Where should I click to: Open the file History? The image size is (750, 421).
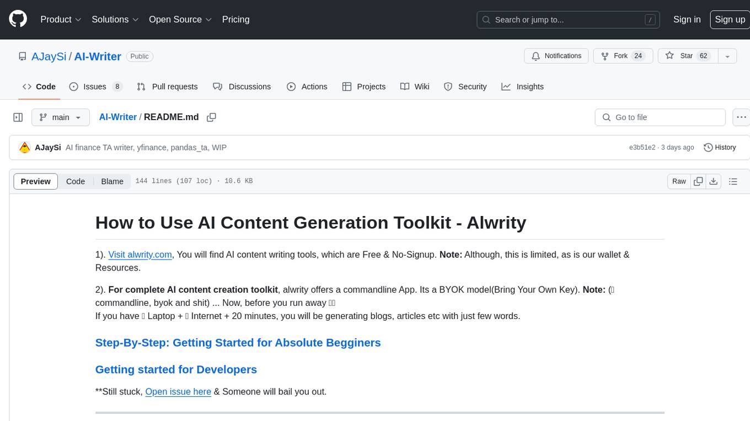tap(720, 148)
